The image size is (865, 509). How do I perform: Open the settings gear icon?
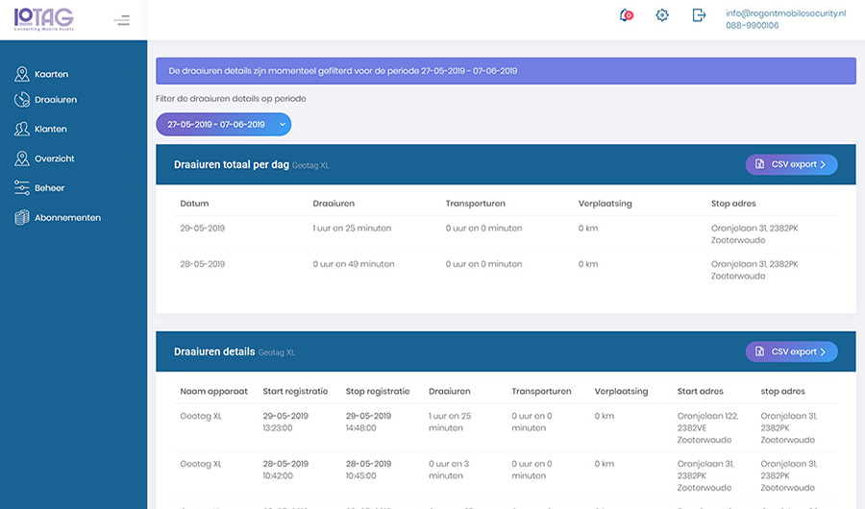tap(662, 15)
